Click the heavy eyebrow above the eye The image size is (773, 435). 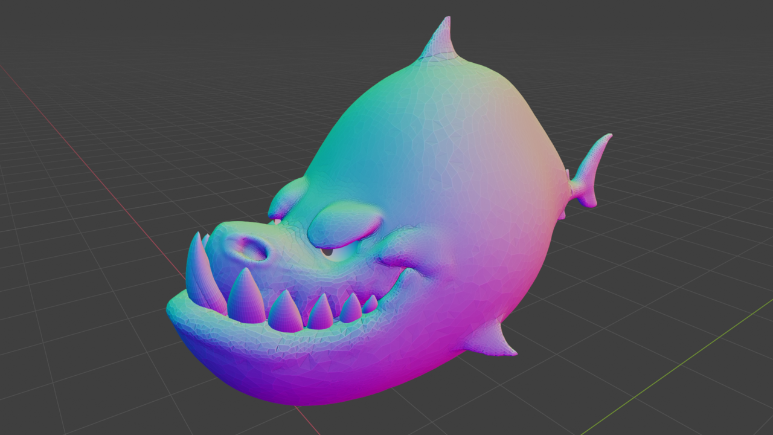tap(344, 224)
